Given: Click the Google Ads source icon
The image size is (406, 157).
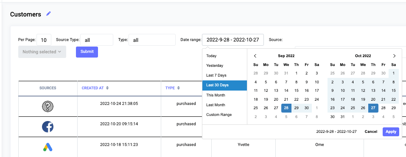Looking at the screenshot, I should pos(48,147).
